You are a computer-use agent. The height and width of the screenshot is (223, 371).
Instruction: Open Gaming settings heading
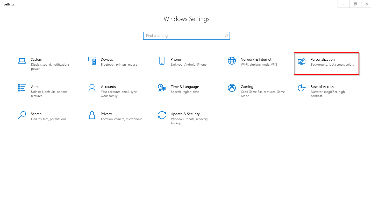247,87
